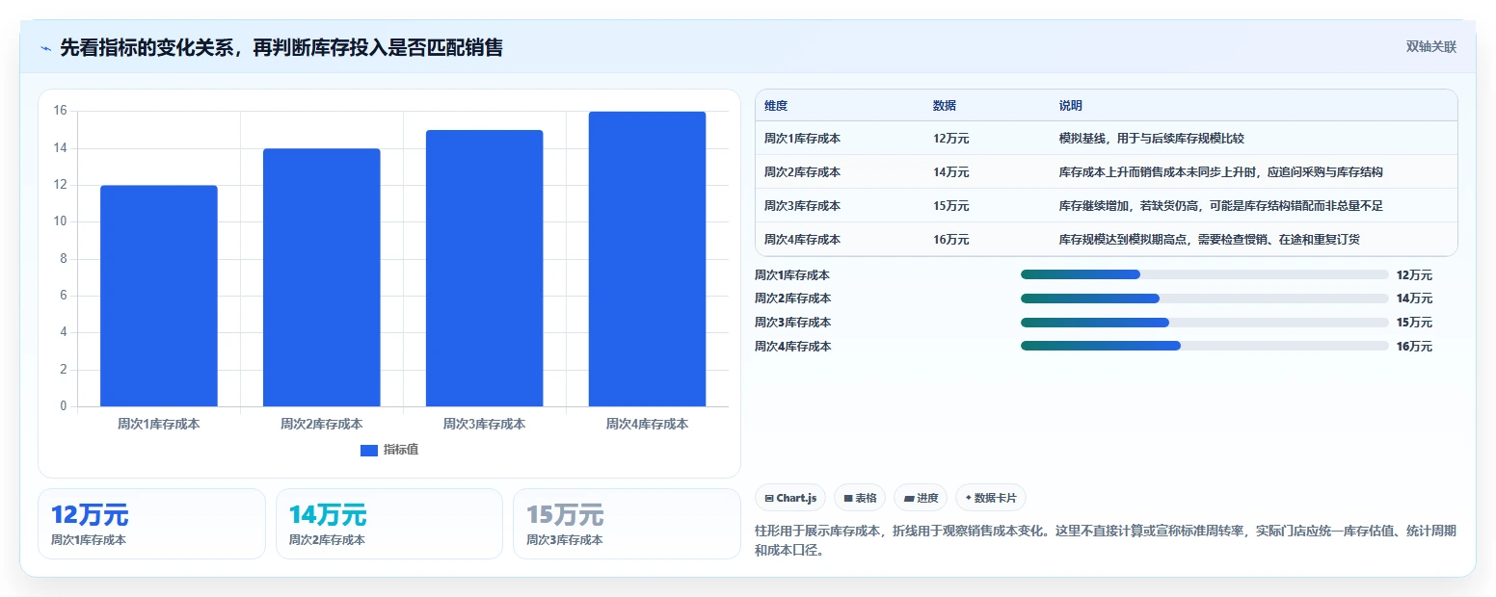Click the 周次2库存成本 x-axis label under the chart

point(322,424)
